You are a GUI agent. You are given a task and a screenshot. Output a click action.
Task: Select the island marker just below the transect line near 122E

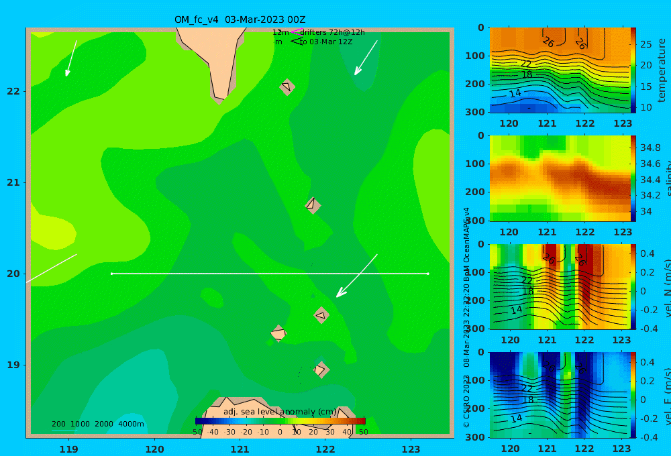click(x=321, y=315)
